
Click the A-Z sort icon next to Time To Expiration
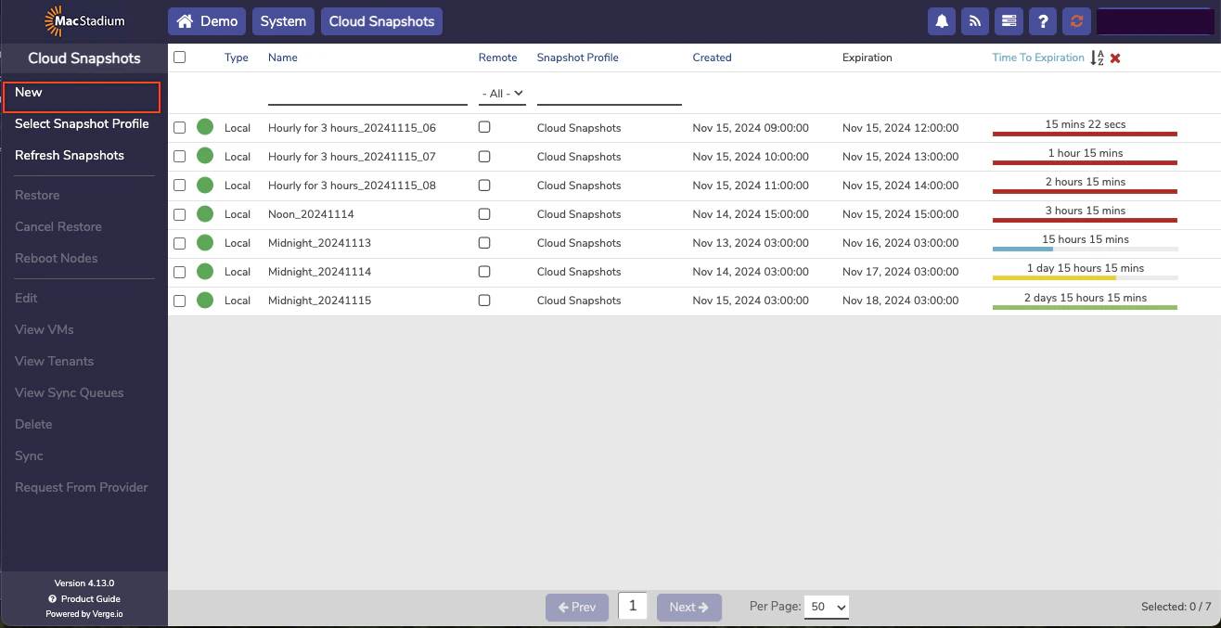1097,58
